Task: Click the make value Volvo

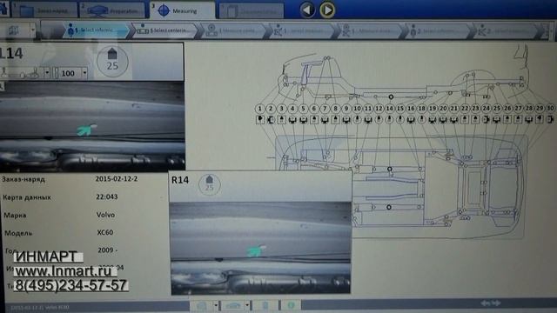Action: coord(105,215)
